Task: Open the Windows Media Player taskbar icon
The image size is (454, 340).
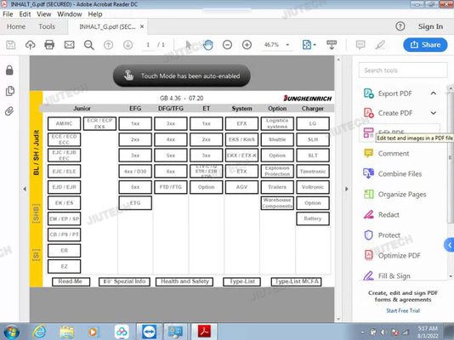Action: click(x=94, y=331)
